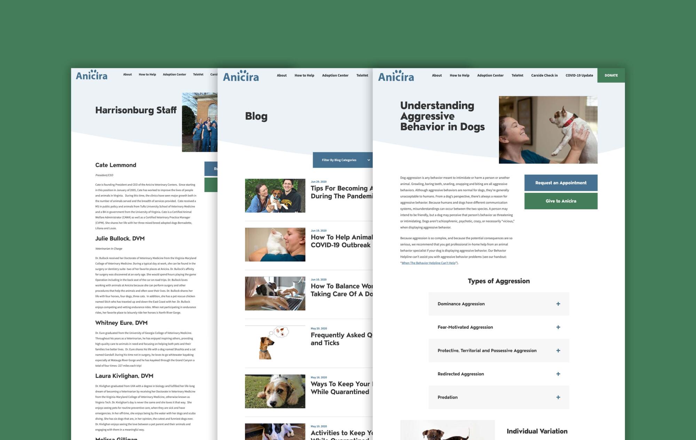
Task: Click How to Help on Staff page
Action: [x=147, y=74]
